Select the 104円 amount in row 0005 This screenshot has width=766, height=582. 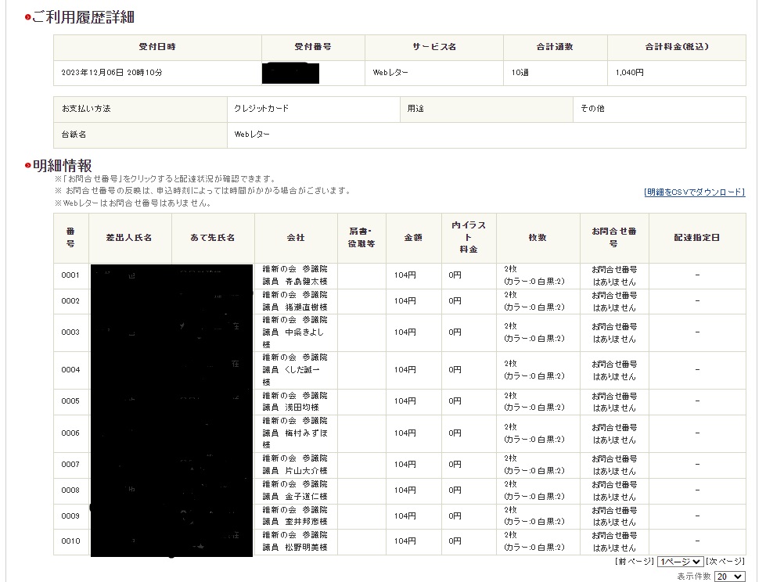coord(405,401)
